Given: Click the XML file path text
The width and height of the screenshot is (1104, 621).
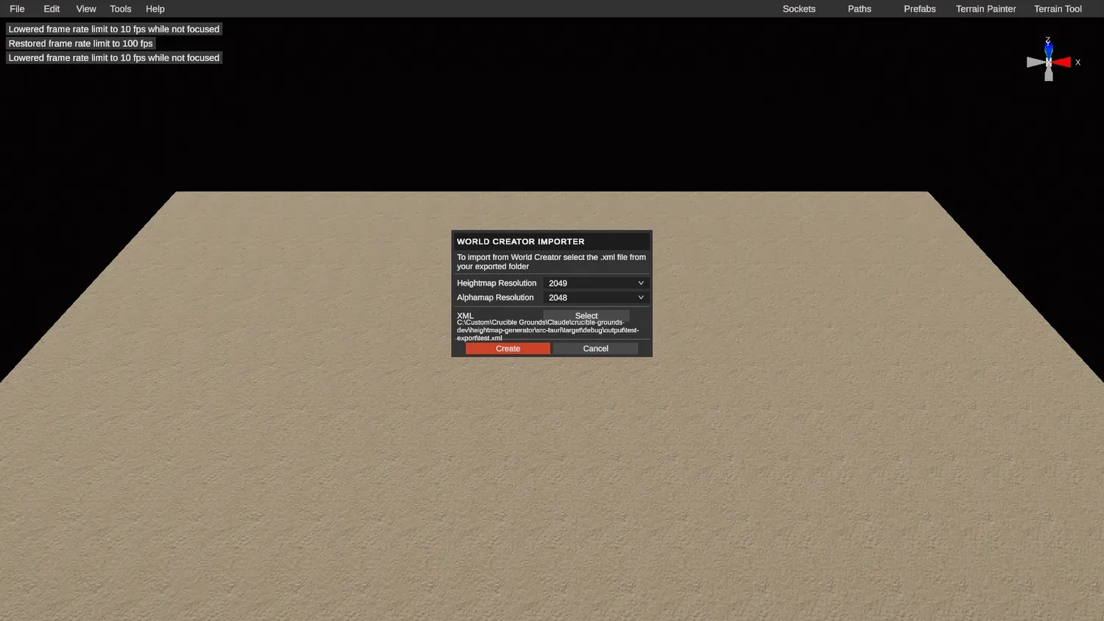Looking at the screenshot, I should pos(548,330).
